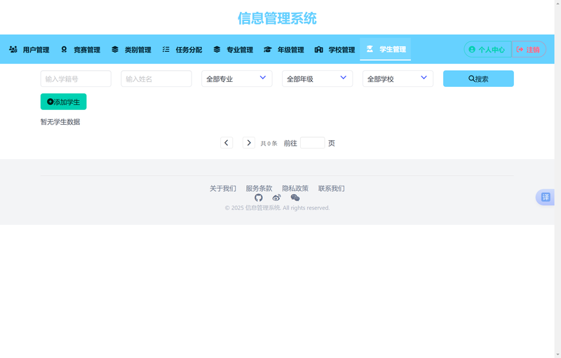
Task: Focus the 输入姓名 input field
Action: click(156, 78)
